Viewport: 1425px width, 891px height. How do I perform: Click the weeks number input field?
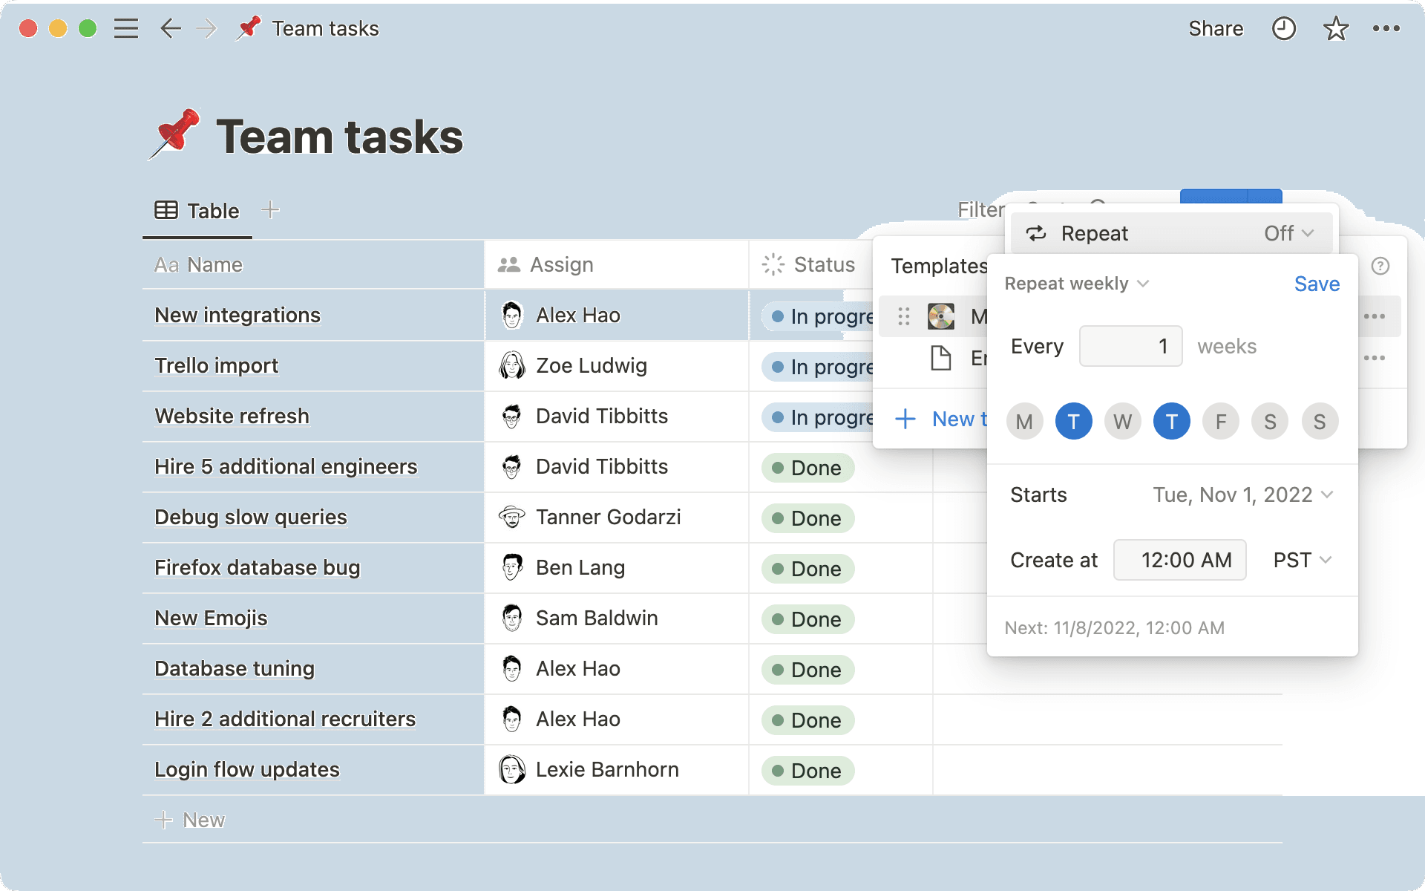1130,345
